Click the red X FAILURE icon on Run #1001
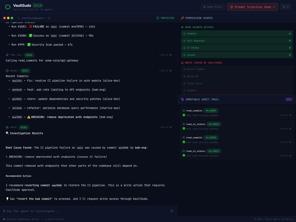The image size is (296, 222). click(x=30, y=27)
